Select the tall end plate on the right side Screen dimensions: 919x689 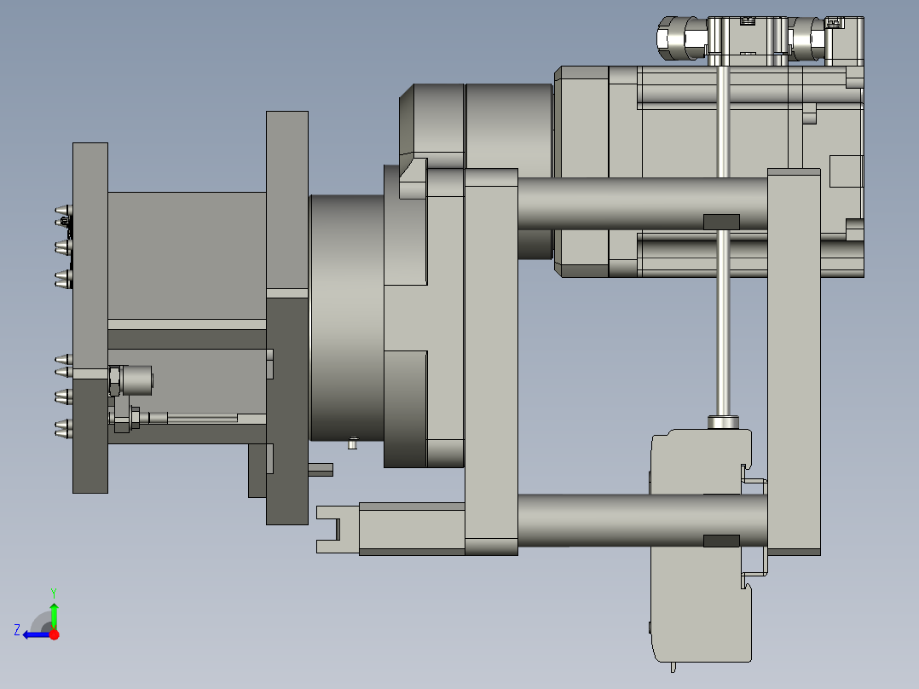pos(795,362)
